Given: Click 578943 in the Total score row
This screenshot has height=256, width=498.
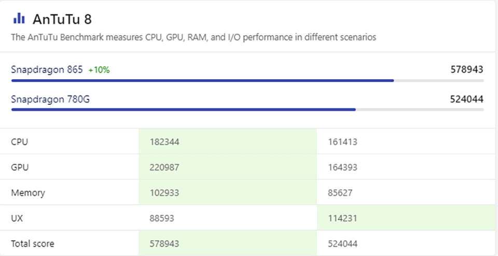Looking at the screenshot, I should tap(164, 244).
